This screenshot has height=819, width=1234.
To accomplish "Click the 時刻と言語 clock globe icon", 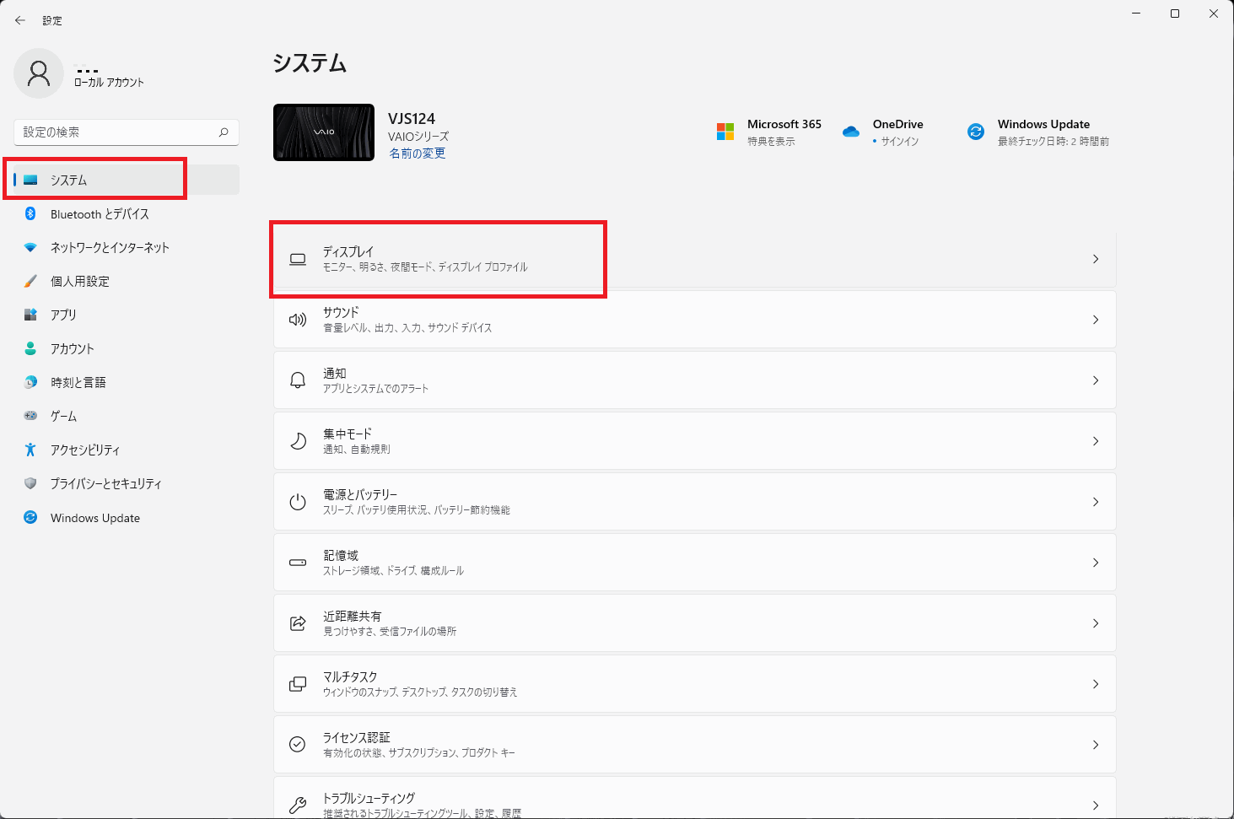I will pyautogui.click(x=30, y=382).
